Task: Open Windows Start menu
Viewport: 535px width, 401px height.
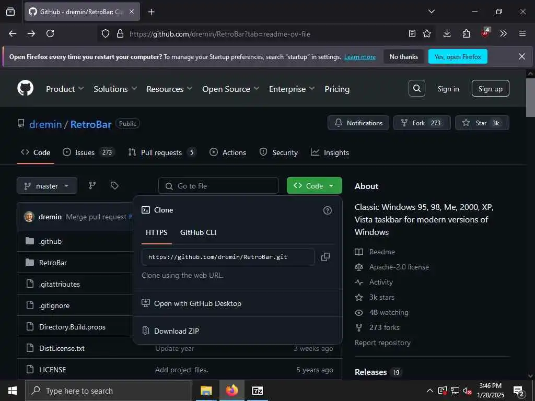Action: point(13,391)
